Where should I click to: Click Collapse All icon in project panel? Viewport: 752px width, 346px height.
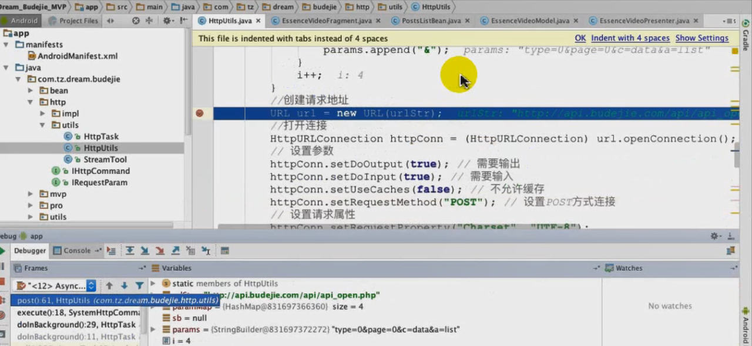click(149, 21)
